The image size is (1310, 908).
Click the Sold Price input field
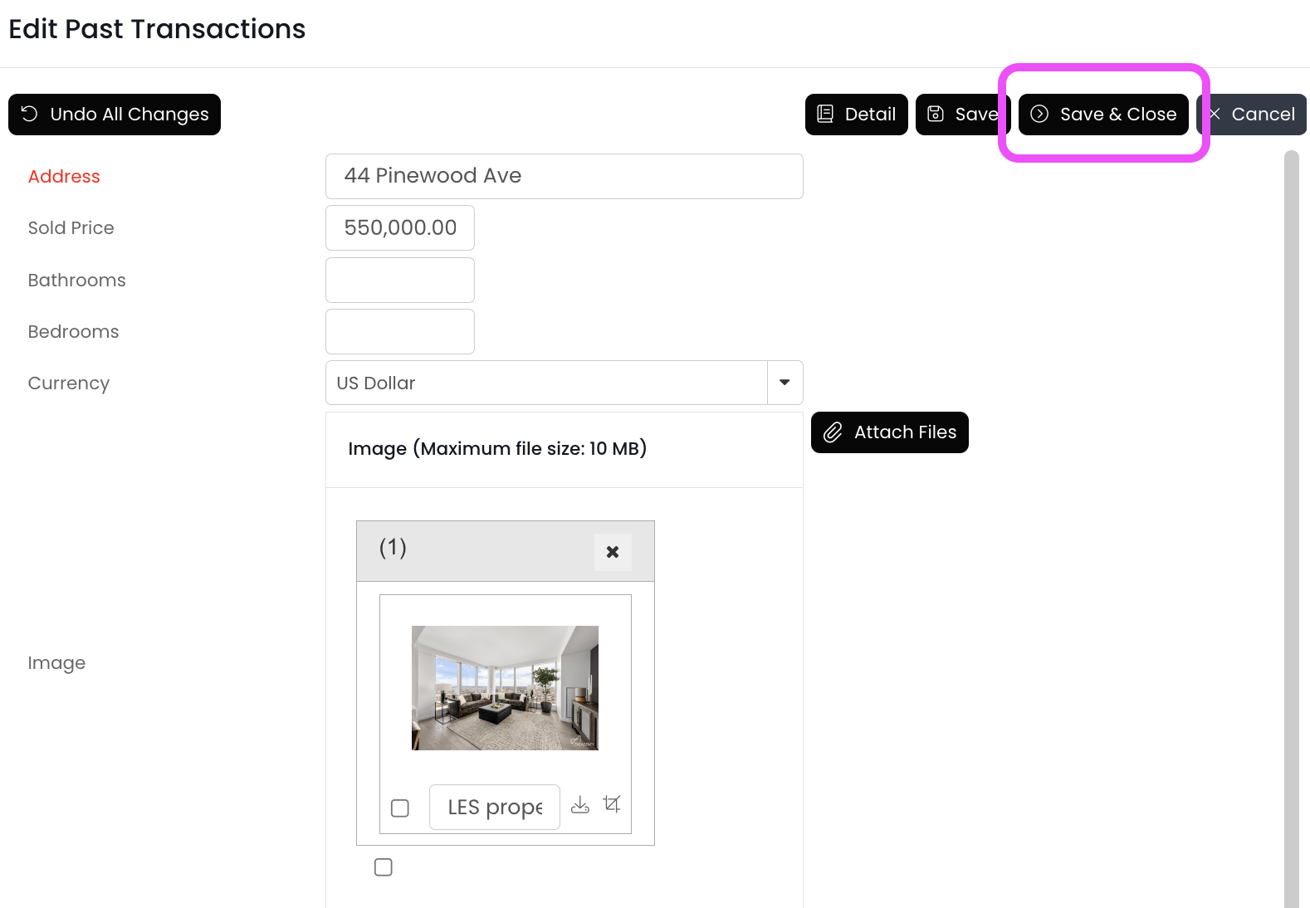pos(399,228)
